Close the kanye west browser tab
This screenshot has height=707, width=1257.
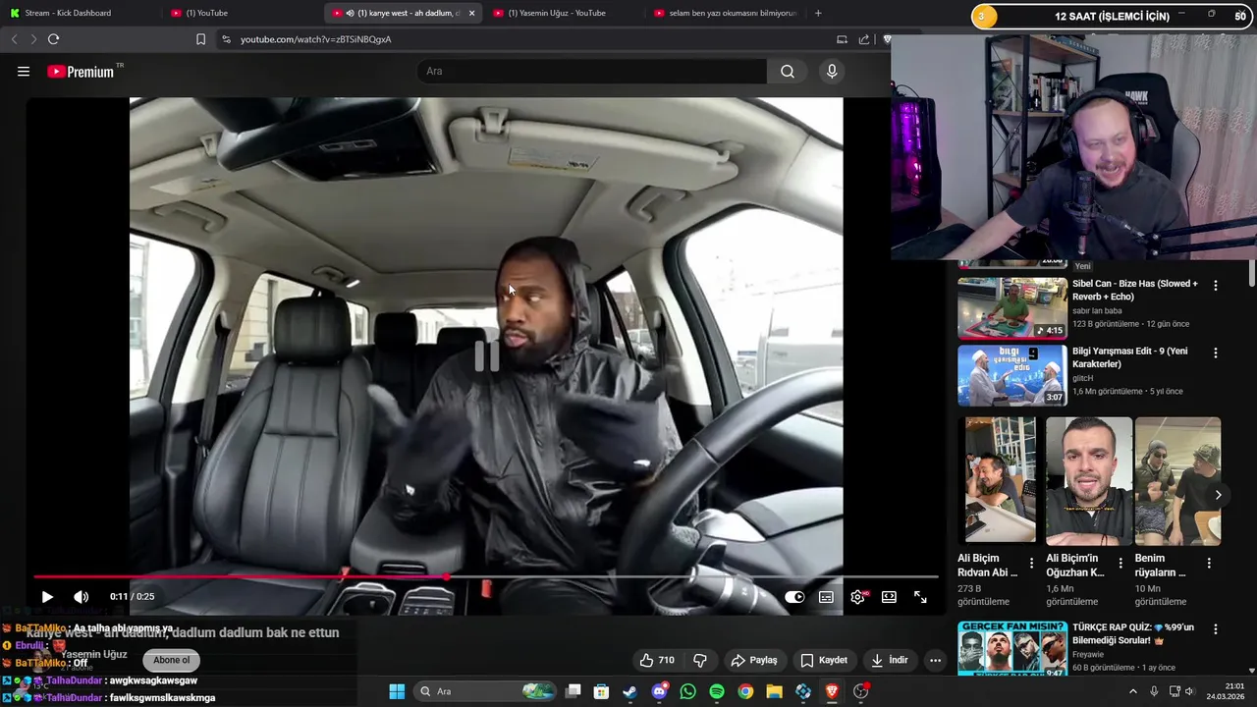tap(471, 13)
